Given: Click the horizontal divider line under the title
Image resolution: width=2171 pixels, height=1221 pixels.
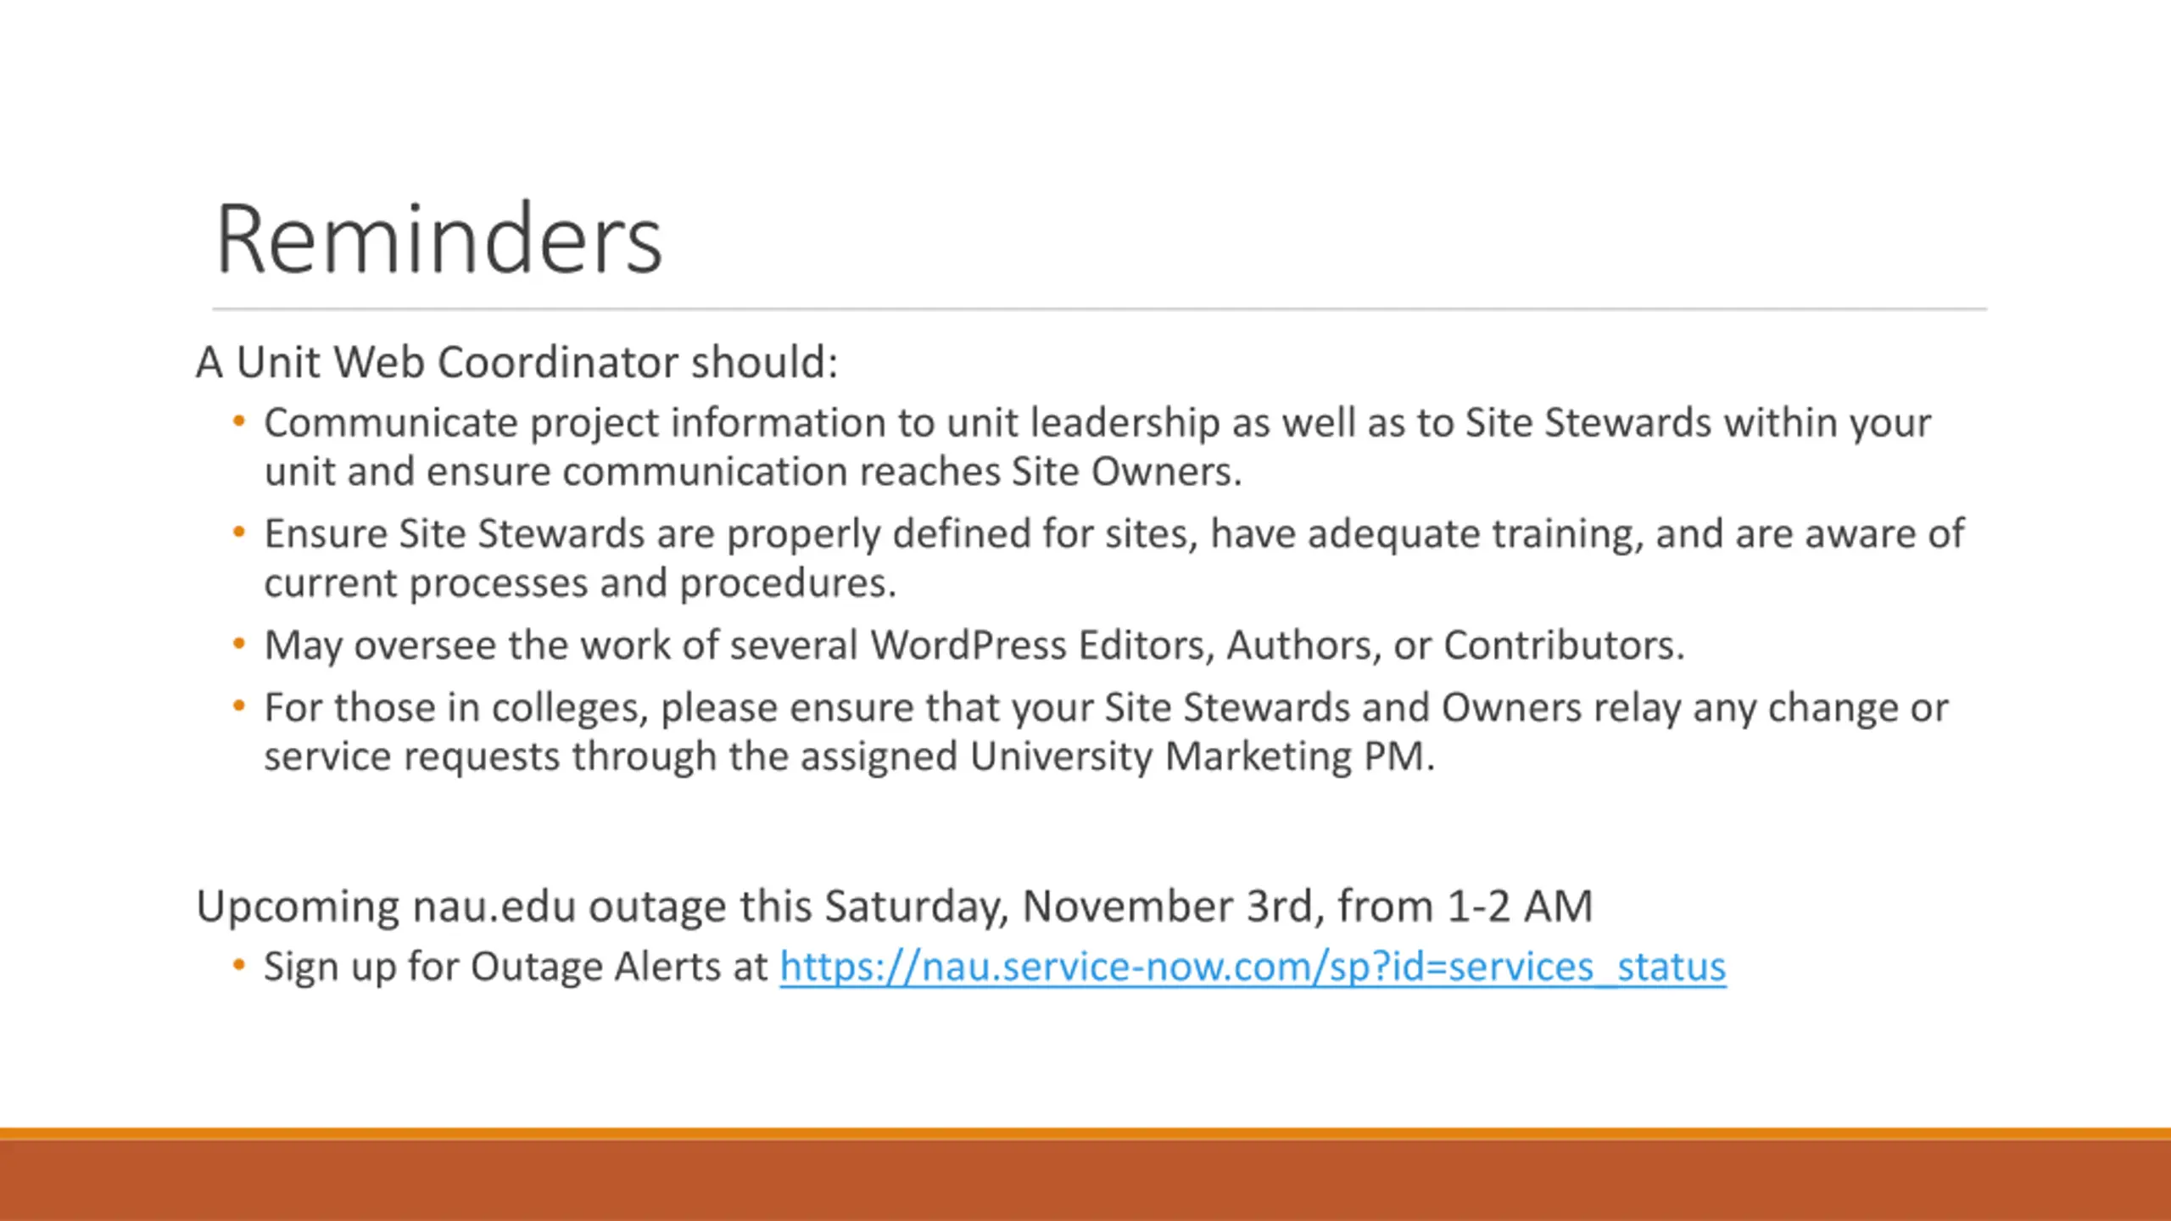Looking at the screenshot, I should [x=1099, y=309].
